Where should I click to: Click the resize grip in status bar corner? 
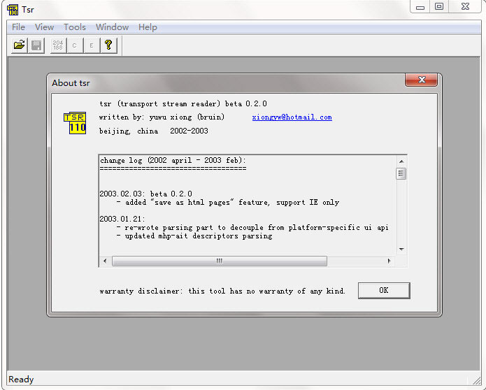[x=476, y=380]
